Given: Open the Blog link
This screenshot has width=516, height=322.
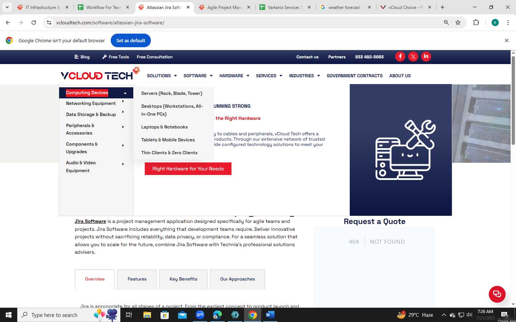Looking at the screenshot, I should coord(82,57).
